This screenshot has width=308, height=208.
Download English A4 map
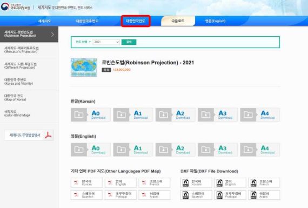(260, 150)
